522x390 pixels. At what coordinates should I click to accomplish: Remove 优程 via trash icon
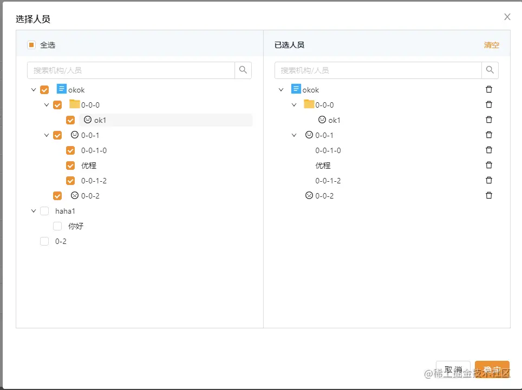click(x=489, y=165)
